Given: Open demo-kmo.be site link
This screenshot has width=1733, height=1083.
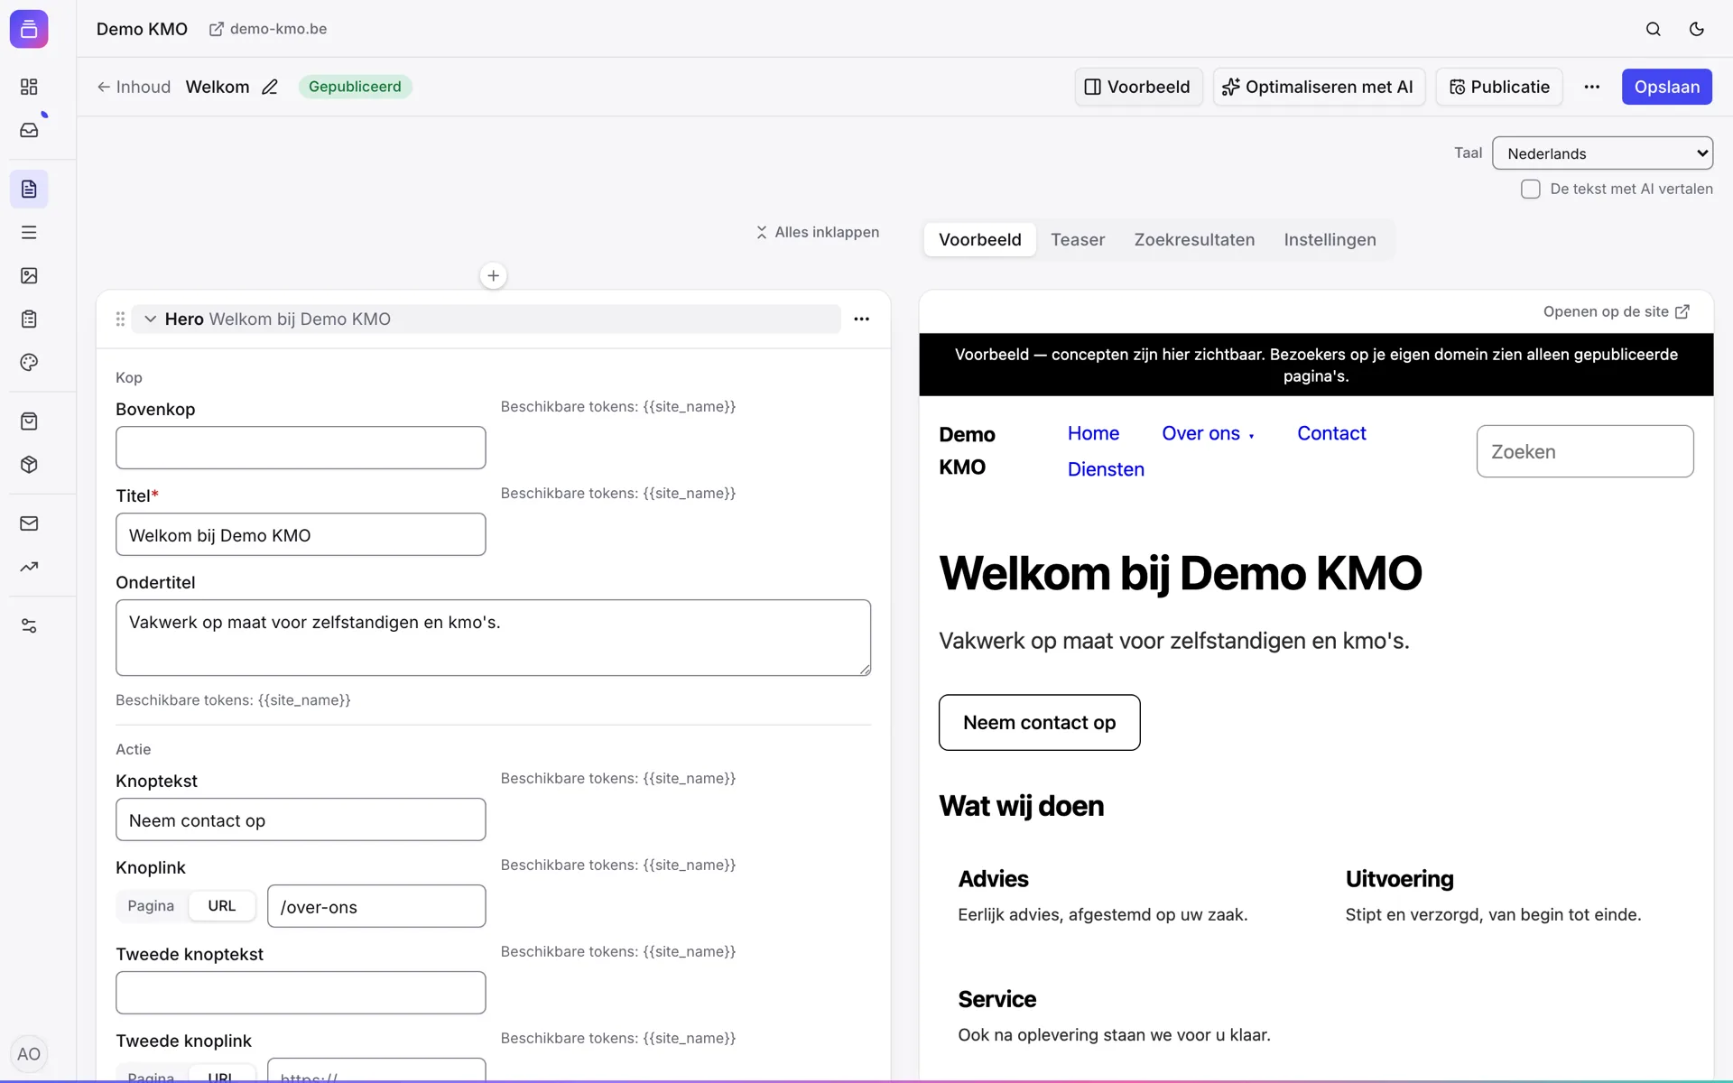Looking at the screenshot, I should tap(268, 29).
